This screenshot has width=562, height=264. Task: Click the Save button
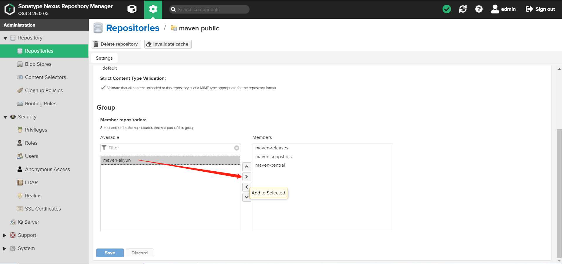coord(110,253)
